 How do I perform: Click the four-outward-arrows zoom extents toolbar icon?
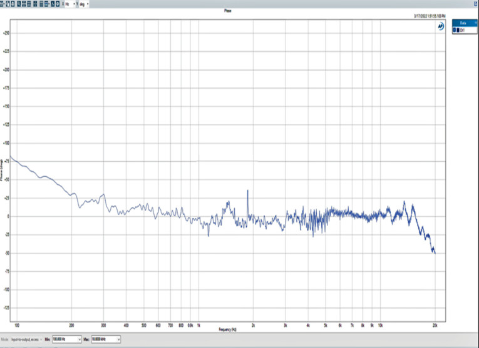pyautogui.click(x=29, y=4)
